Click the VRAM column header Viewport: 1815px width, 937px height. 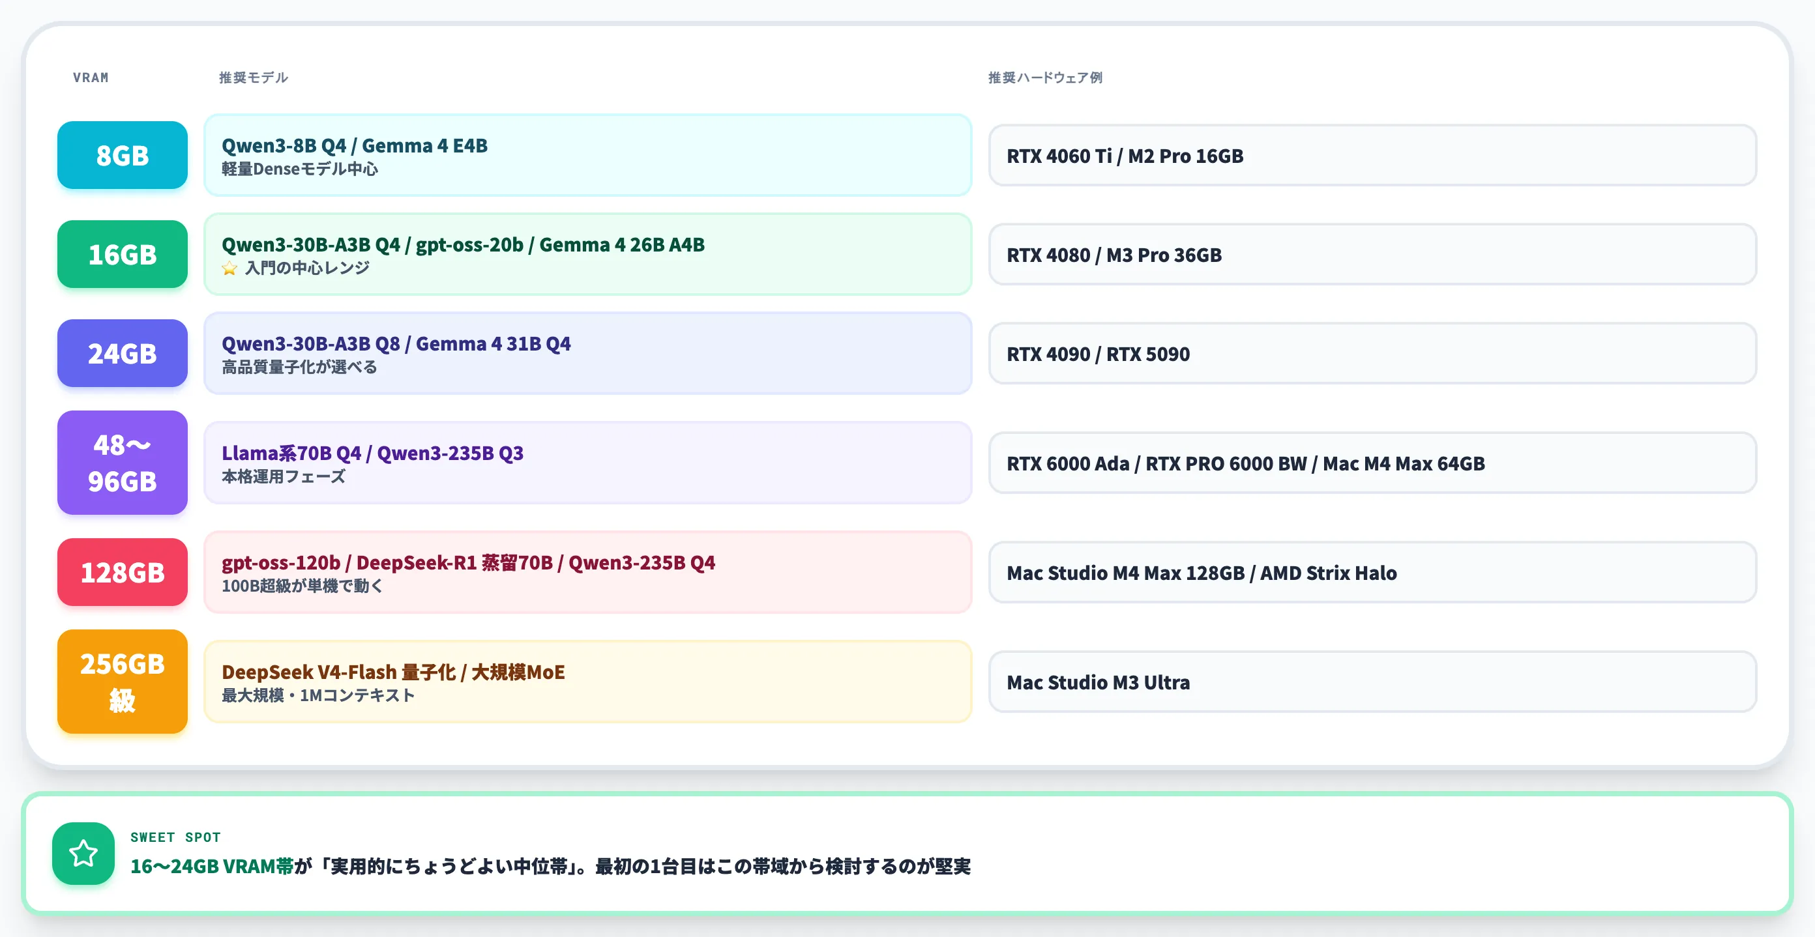coord(91,78)
